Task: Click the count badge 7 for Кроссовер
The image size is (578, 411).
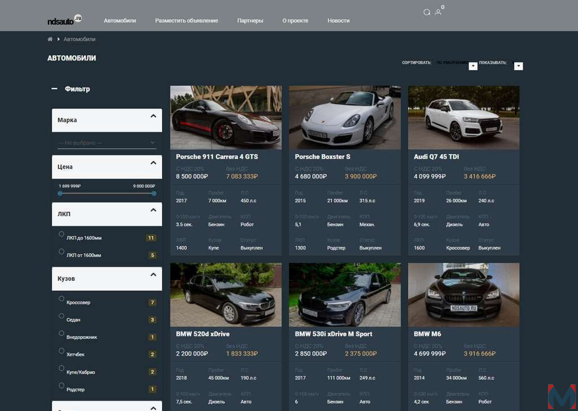Action: [152, 303]
